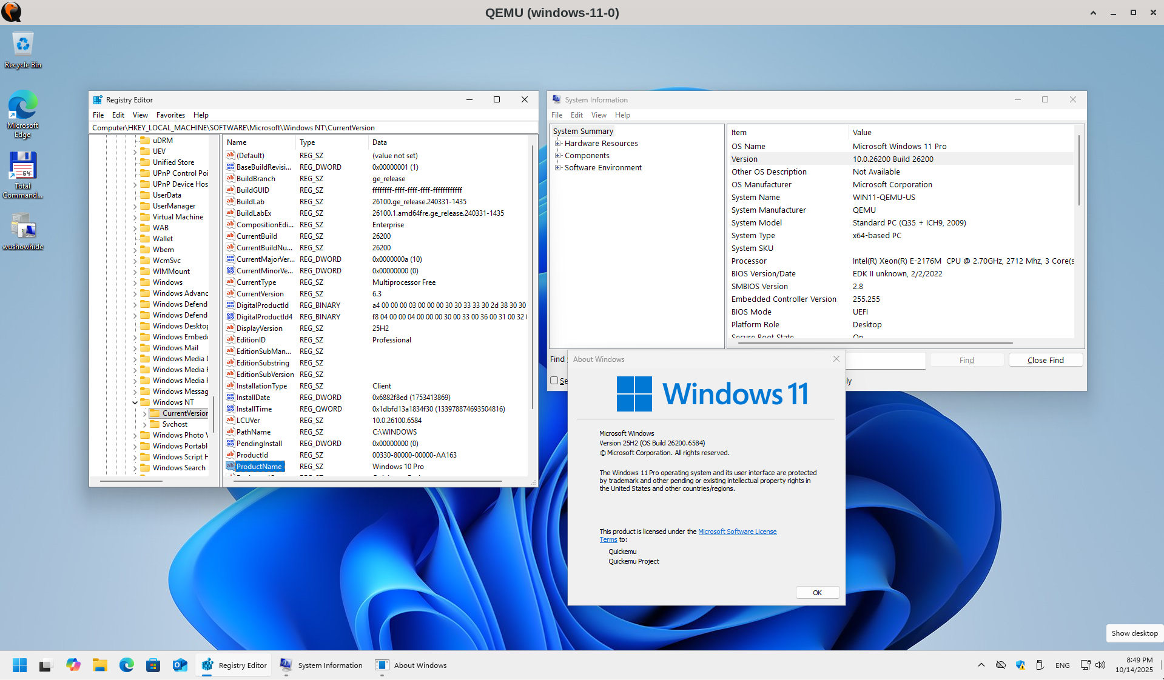This screenshot has width=1164, height=680.
Task: Open Copilot from the taskbar
Action: click(73, 665)
